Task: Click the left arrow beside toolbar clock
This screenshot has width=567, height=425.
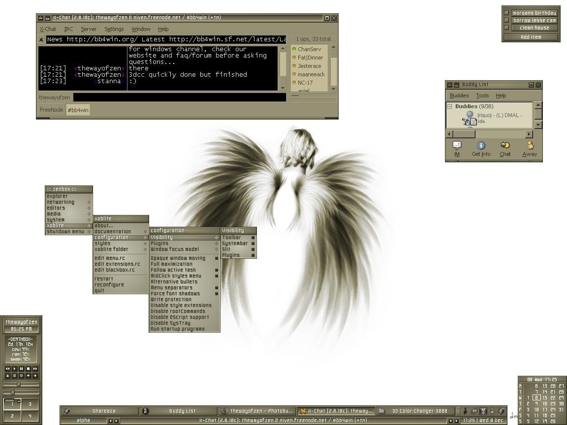Action: tap(450, 421)
